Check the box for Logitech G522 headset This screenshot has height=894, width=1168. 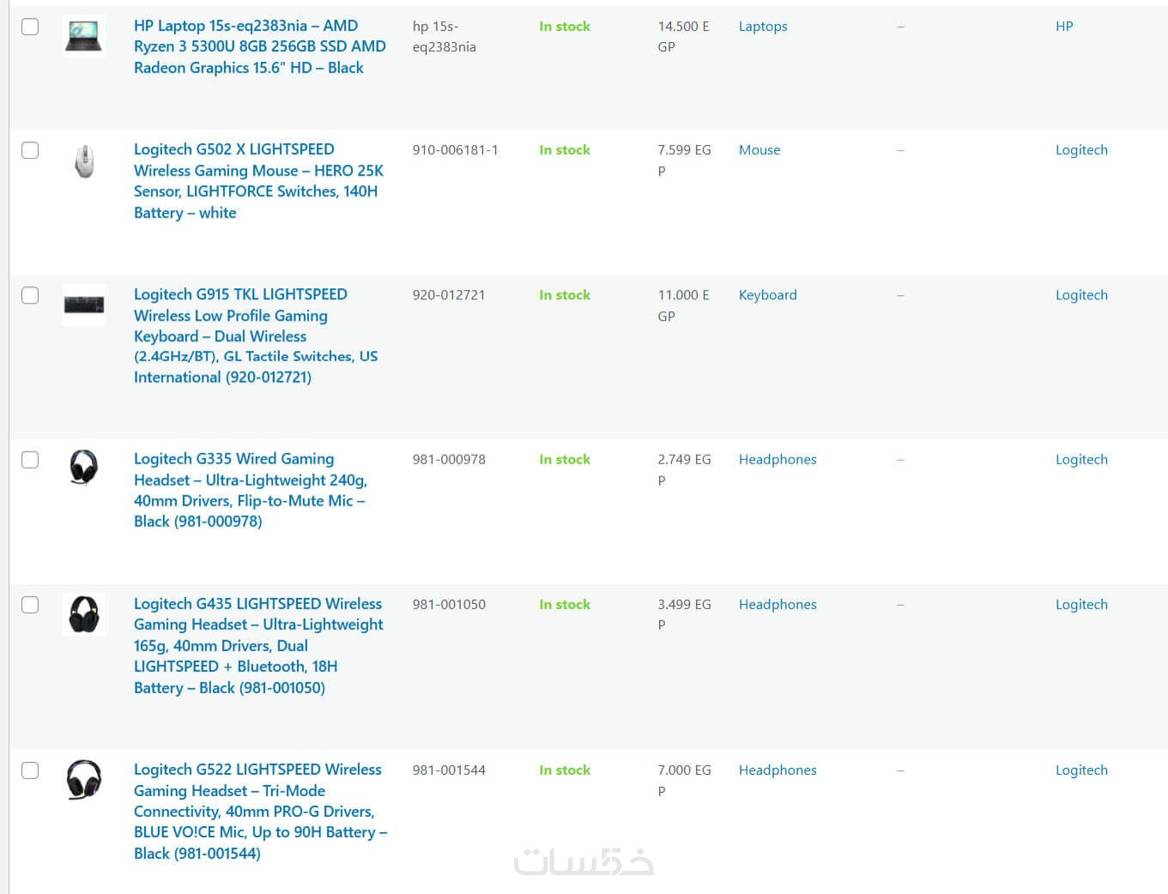30,770
